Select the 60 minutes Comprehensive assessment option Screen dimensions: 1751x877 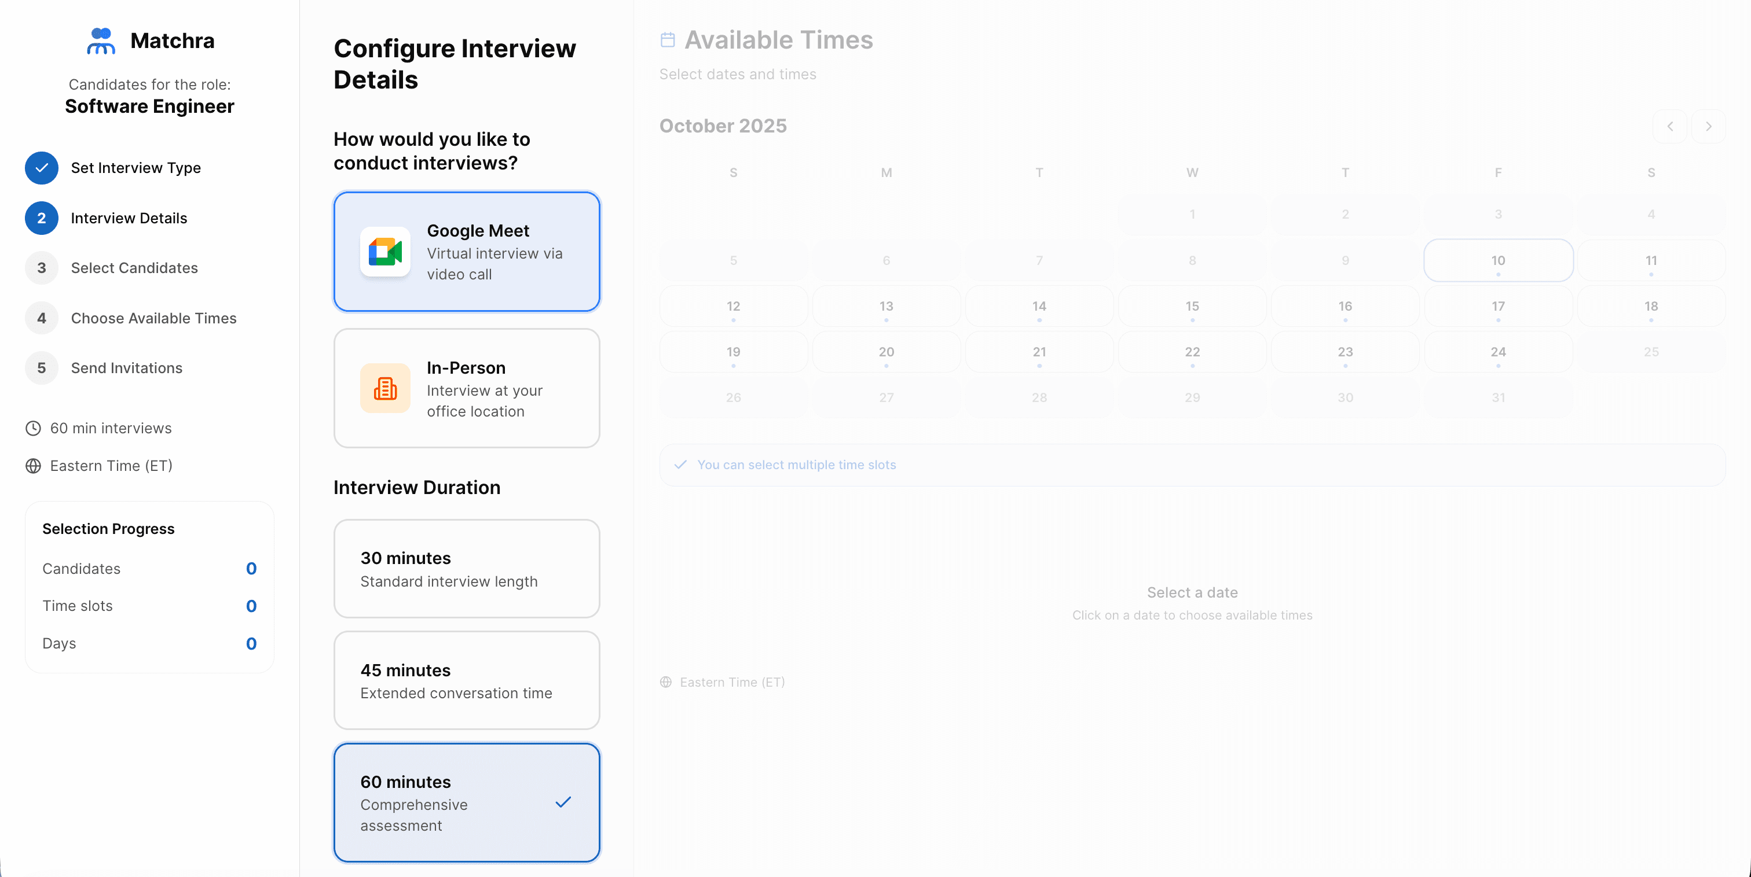[x=466, y=802]
